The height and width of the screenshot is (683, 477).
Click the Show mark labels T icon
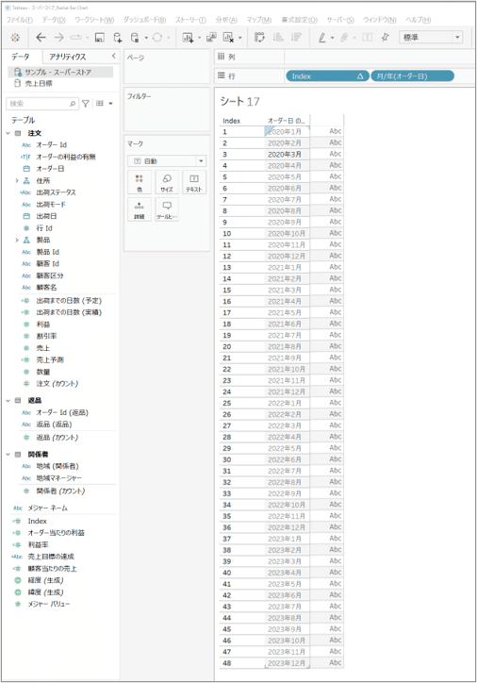(368, 38)
